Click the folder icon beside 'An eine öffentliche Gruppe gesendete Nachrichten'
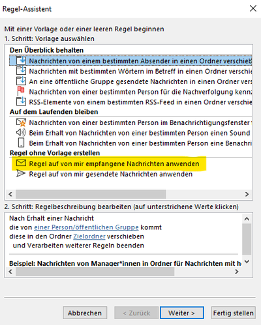Image resolution: width=261 pixels, height=325 pixels. (x=21, y=81)
